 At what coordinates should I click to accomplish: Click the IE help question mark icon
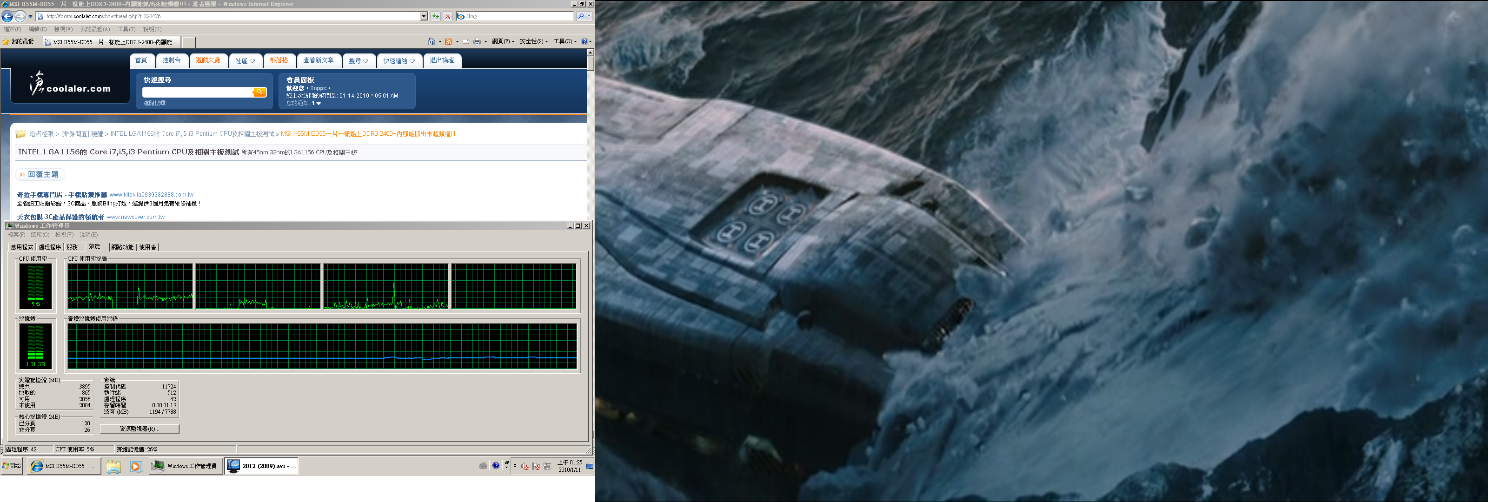(584, 41)
